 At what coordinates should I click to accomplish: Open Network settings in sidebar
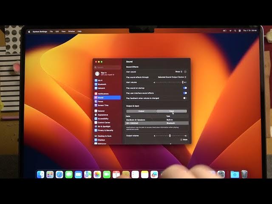[x=100, y=88]
